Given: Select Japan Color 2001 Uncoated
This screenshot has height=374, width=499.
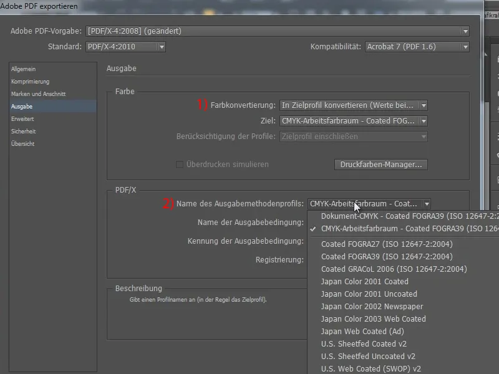Looking at the screenshot, I should coord(403,294).
